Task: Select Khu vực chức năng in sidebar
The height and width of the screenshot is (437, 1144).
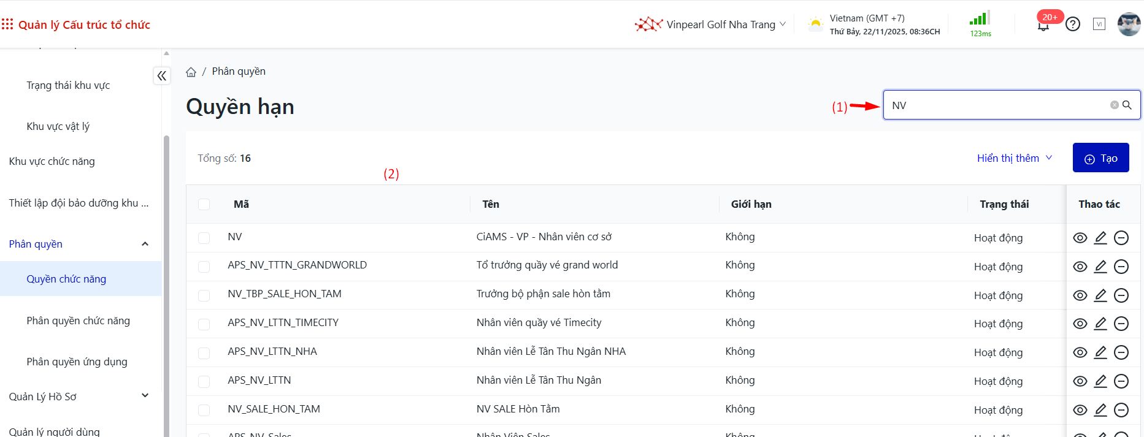Action: [52, 161]
